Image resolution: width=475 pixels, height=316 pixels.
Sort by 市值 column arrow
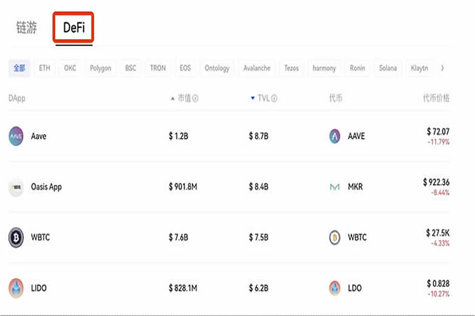[x=173, y=98]
